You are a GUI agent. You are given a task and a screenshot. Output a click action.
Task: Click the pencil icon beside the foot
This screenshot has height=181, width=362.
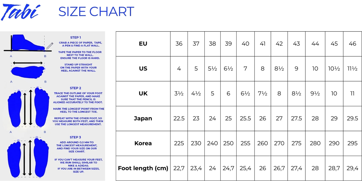coord(50,46)
